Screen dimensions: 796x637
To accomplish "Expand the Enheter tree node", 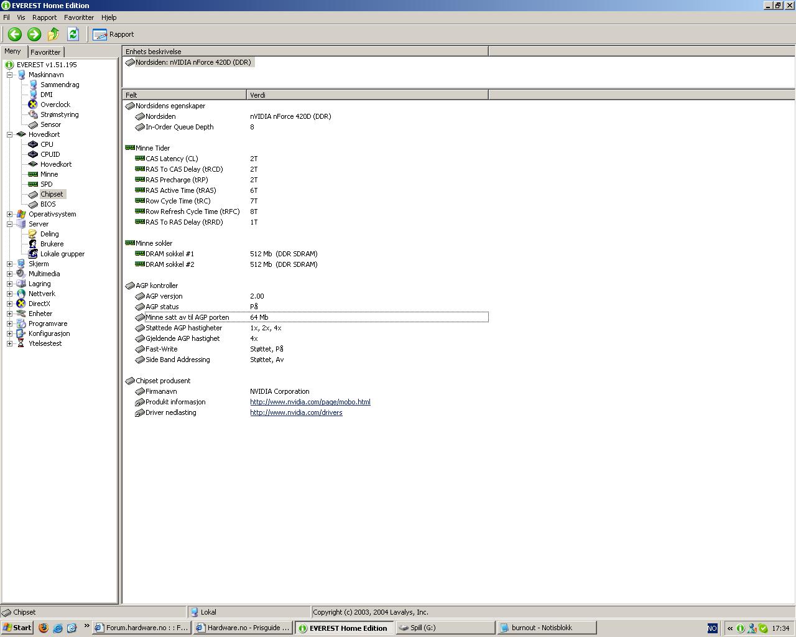I will click(x=10, y=314).
